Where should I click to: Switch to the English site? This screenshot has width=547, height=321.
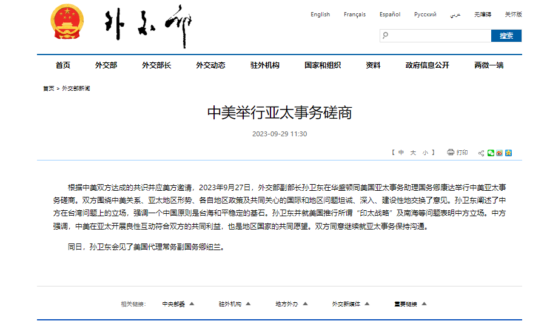tap(320, 15)
